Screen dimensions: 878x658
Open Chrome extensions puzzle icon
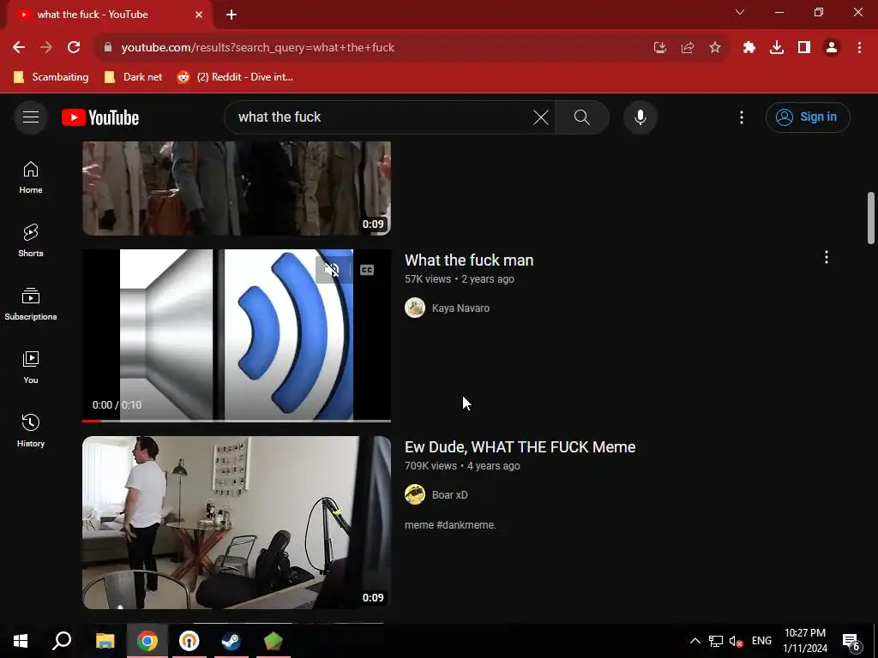pyautogui.click(x=749, y=48)
